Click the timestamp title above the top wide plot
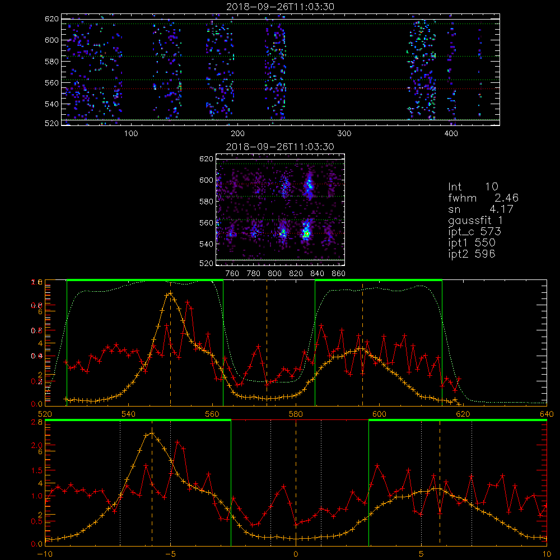 [x=281, y=7]
